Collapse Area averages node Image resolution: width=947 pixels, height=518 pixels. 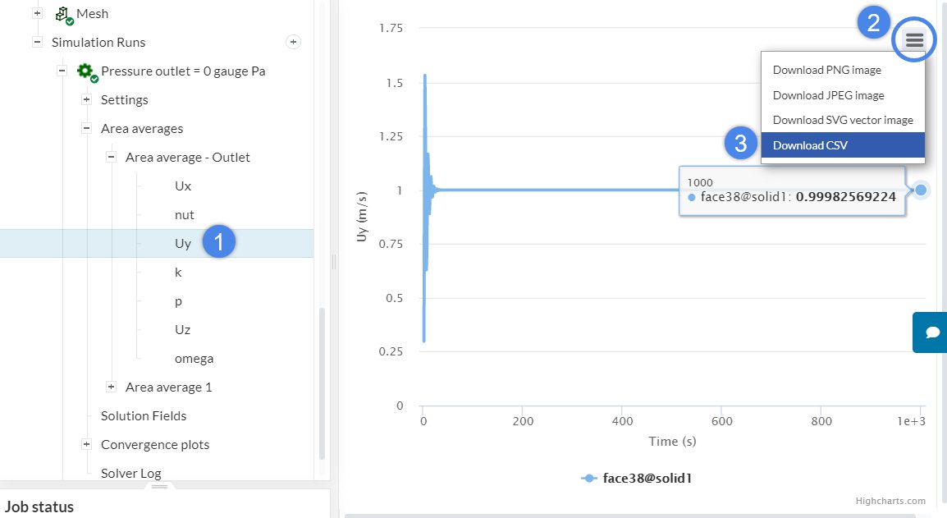coord(86,129)
